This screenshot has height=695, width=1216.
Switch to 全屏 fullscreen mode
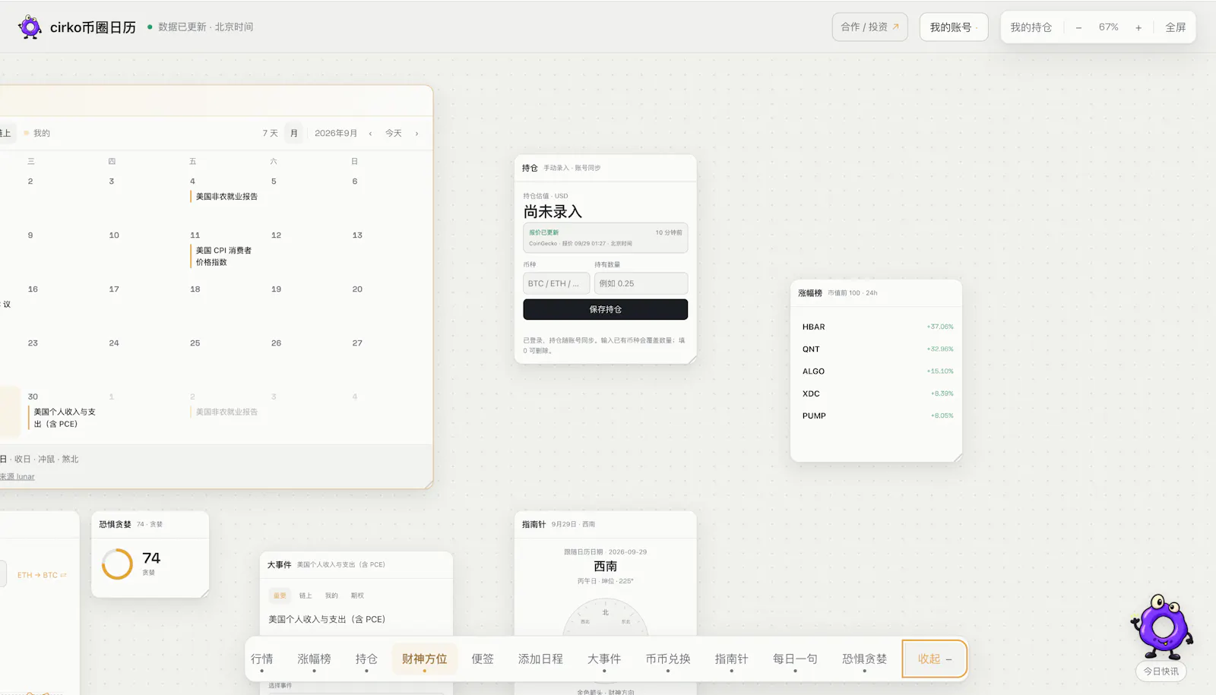point(1175,27)
